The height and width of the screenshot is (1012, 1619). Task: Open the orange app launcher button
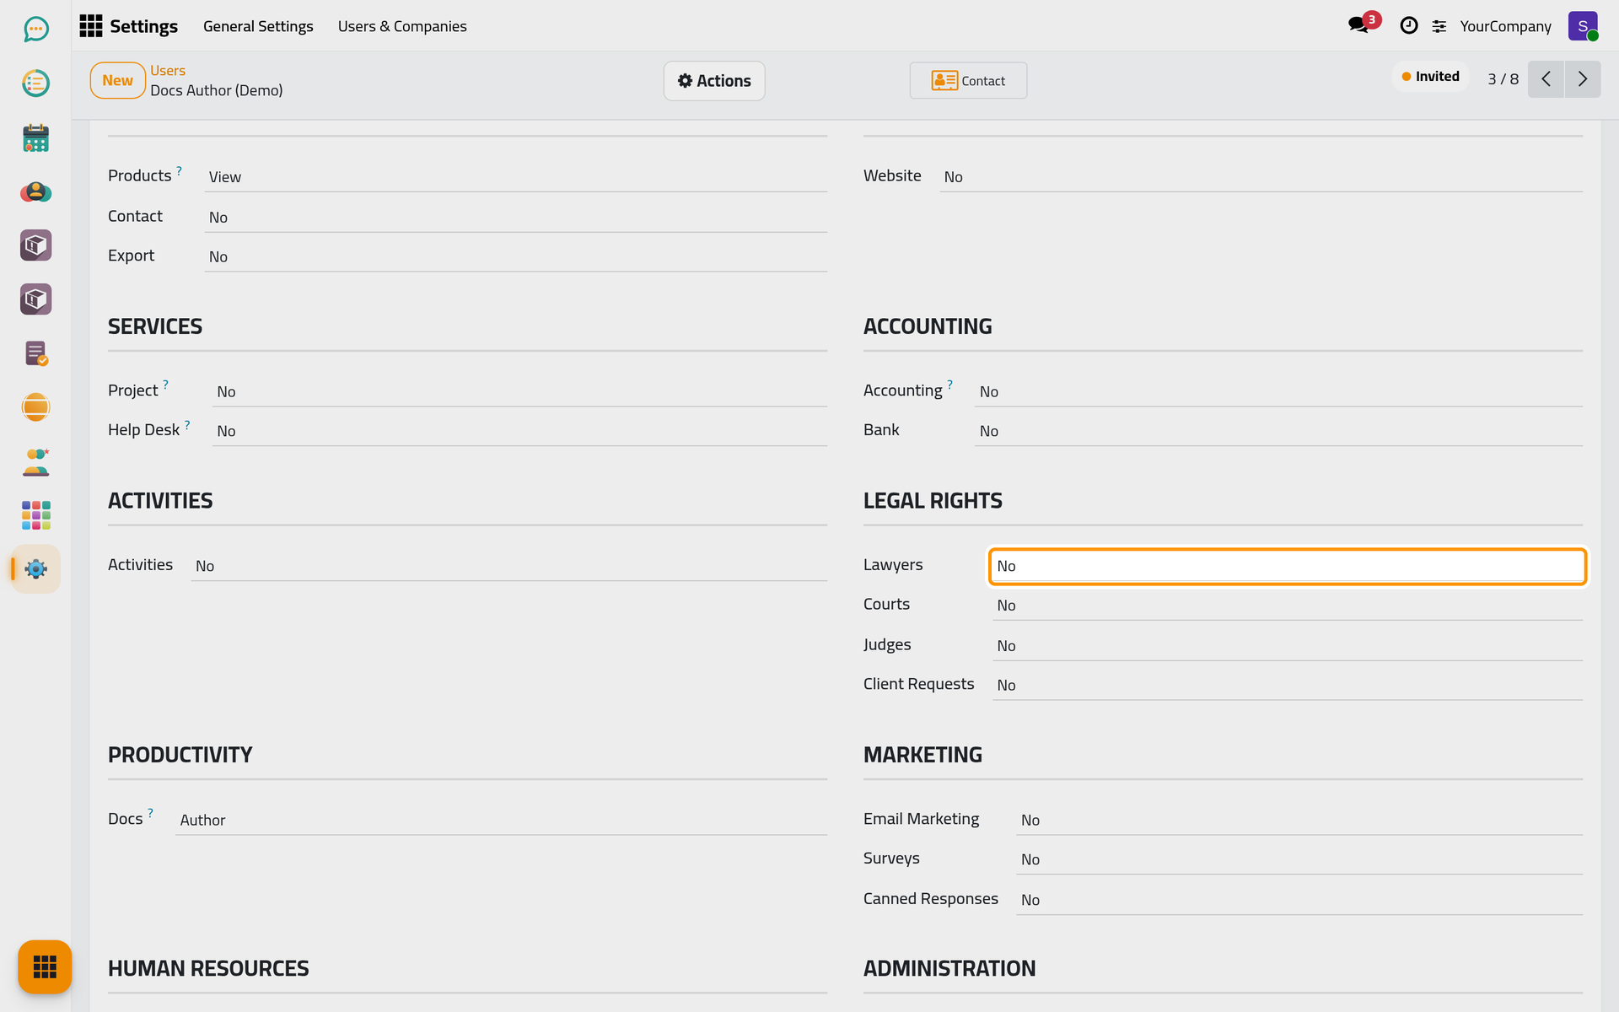(x=45, y=966)
